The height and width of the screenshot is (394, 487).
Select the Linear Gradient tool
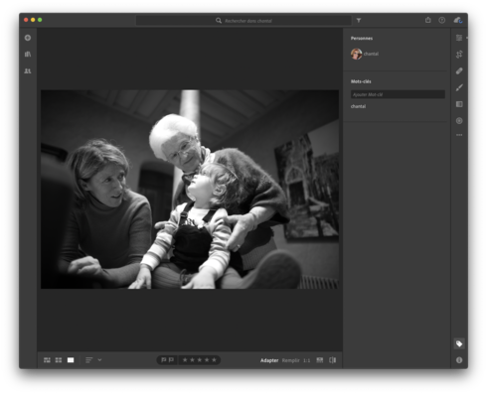click(x=459, y=104)
